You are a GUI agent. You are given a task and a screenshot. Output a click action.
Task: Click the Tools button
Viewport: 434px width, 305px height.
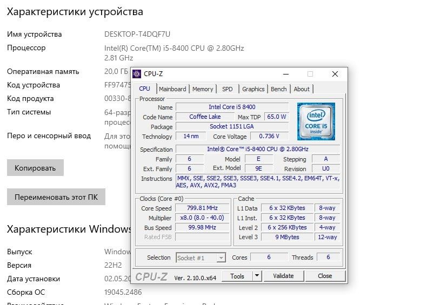(x=237, y=276)
